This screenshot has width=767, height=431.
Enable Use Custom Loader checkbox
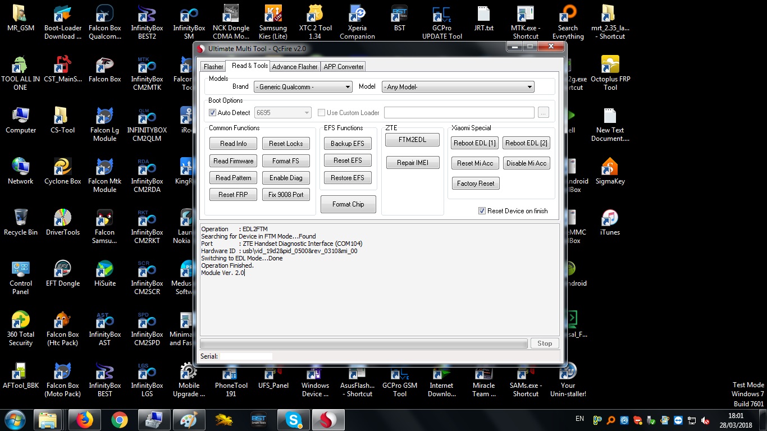click(322, 113)
